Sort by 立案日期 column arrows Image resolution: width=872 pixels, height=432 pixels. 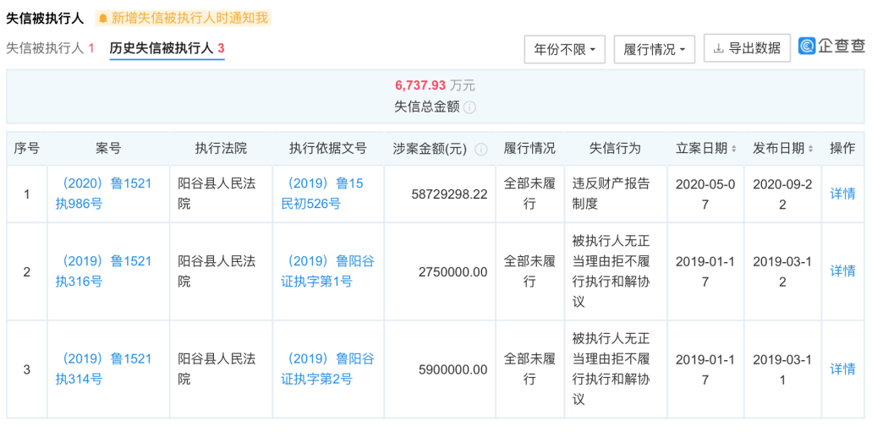tap(734, 149)
